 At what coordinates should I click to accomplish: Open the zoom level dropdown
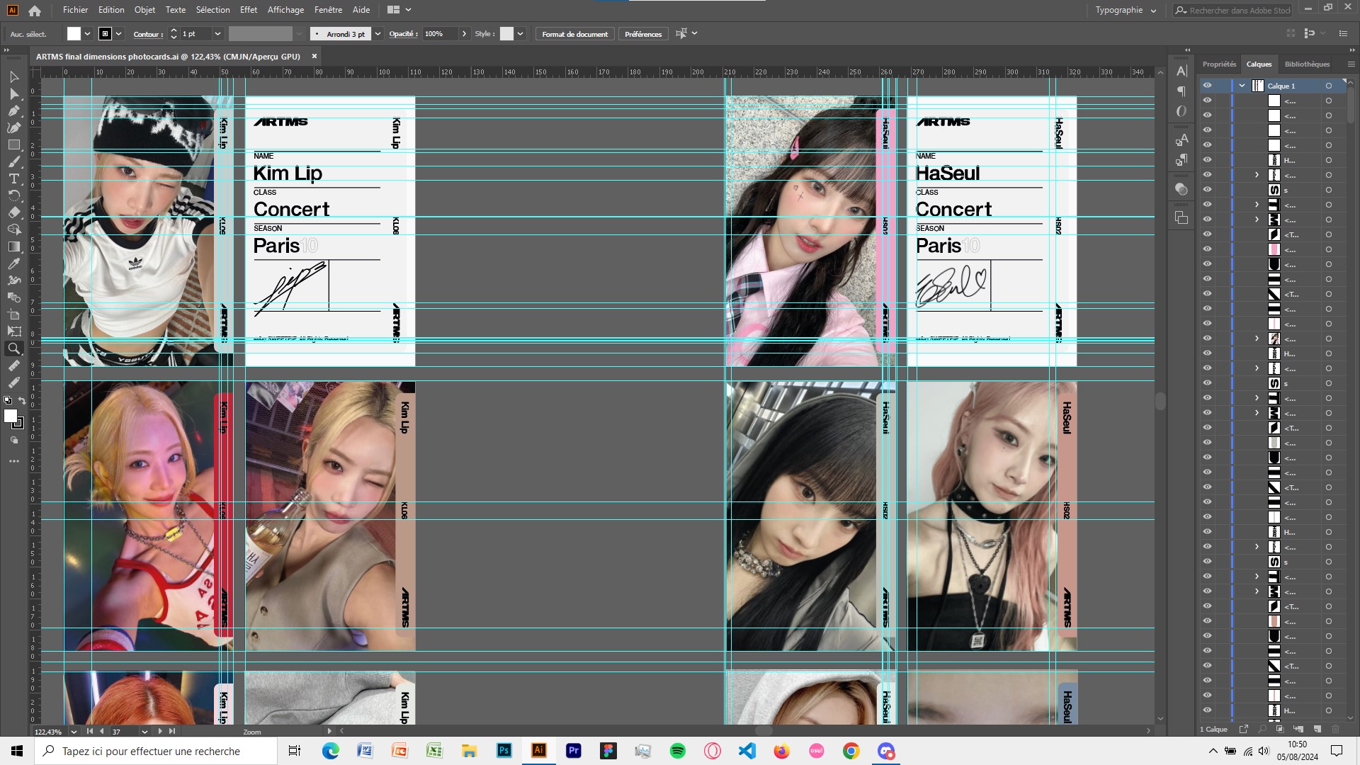pos(74,732)
